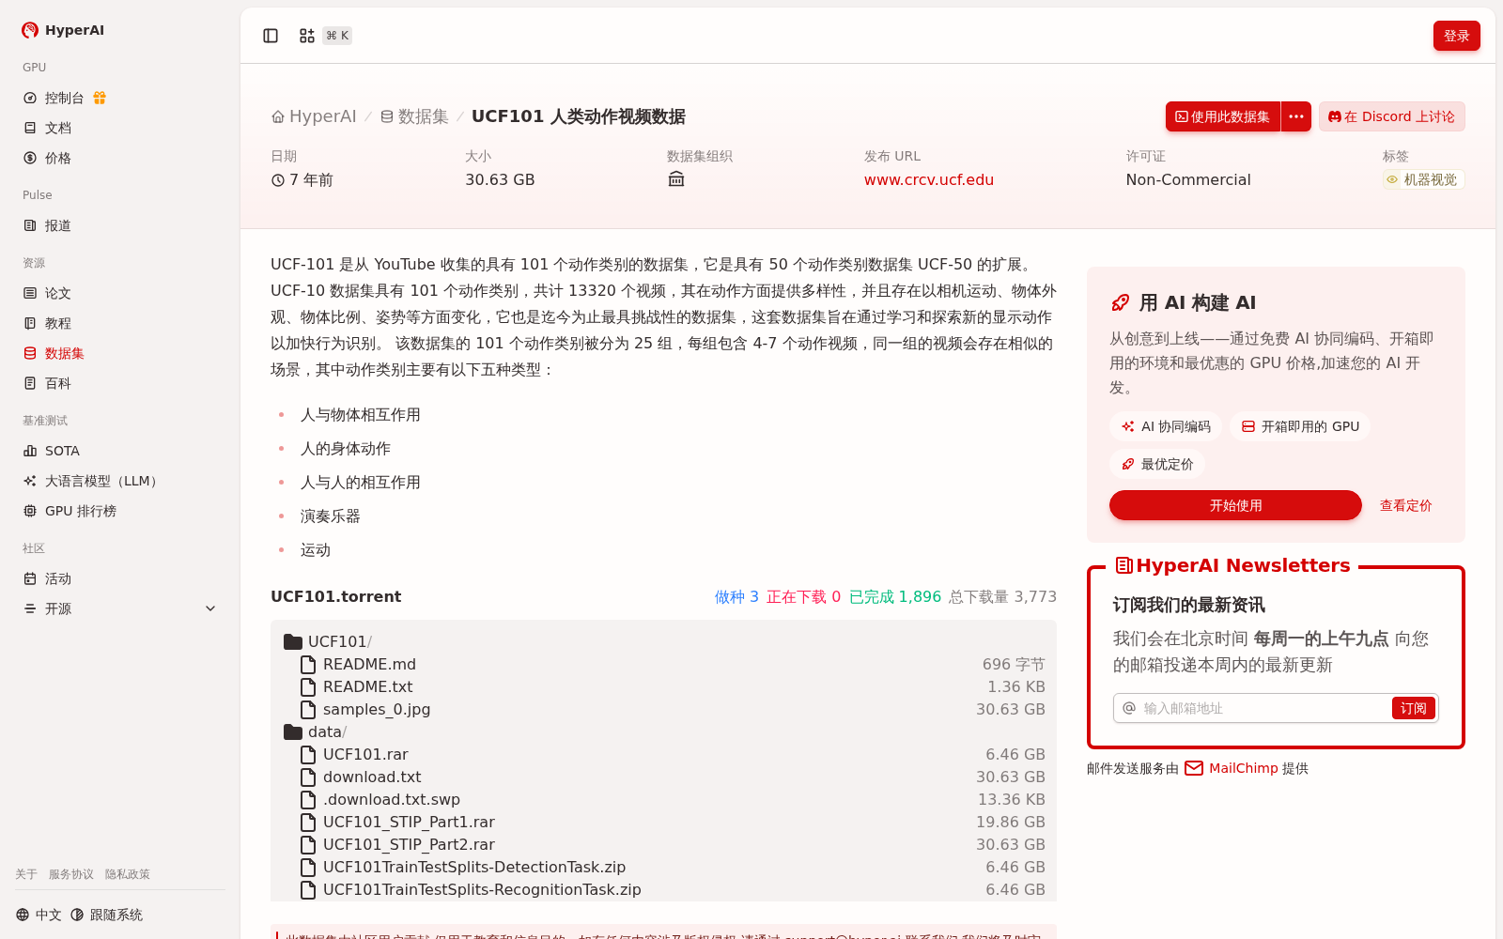Focus the 输入邮箱地址 email field
Viewport: 1503px width, 939px height.
(1263, 708)
